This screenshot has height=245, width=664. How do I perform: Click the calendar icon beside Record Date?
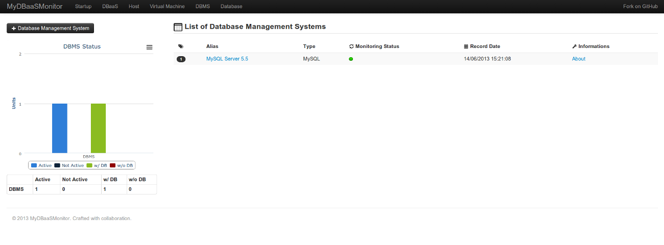(x=466, y=46)
